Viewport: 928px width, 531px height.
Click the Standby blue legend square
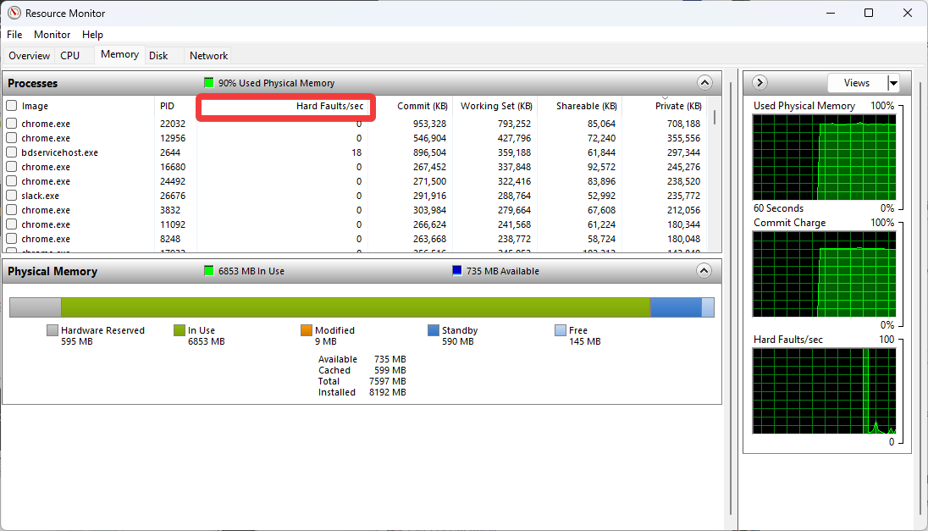[434, 330]
